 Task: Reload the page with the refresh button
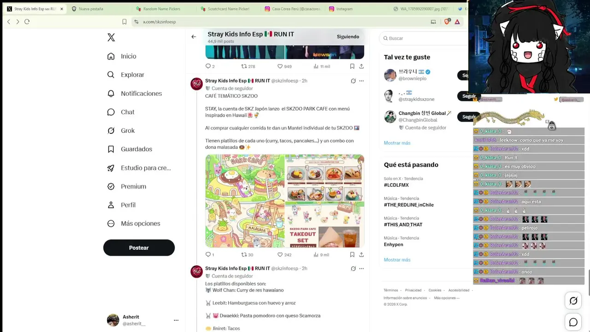[x=27, y=22]
